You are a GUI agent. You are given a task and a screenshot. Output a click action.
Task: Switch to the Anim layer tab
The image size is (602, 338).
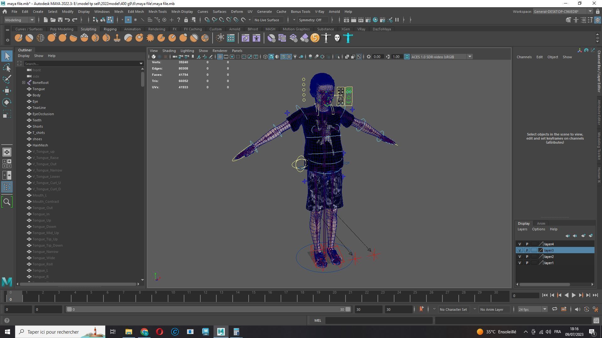click(541, 223)
